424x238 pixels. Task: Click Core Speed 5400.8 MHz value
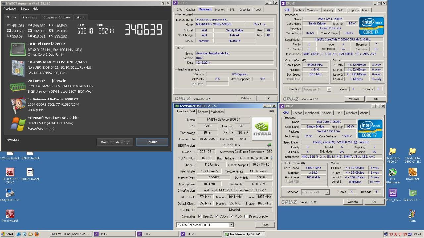315,65
